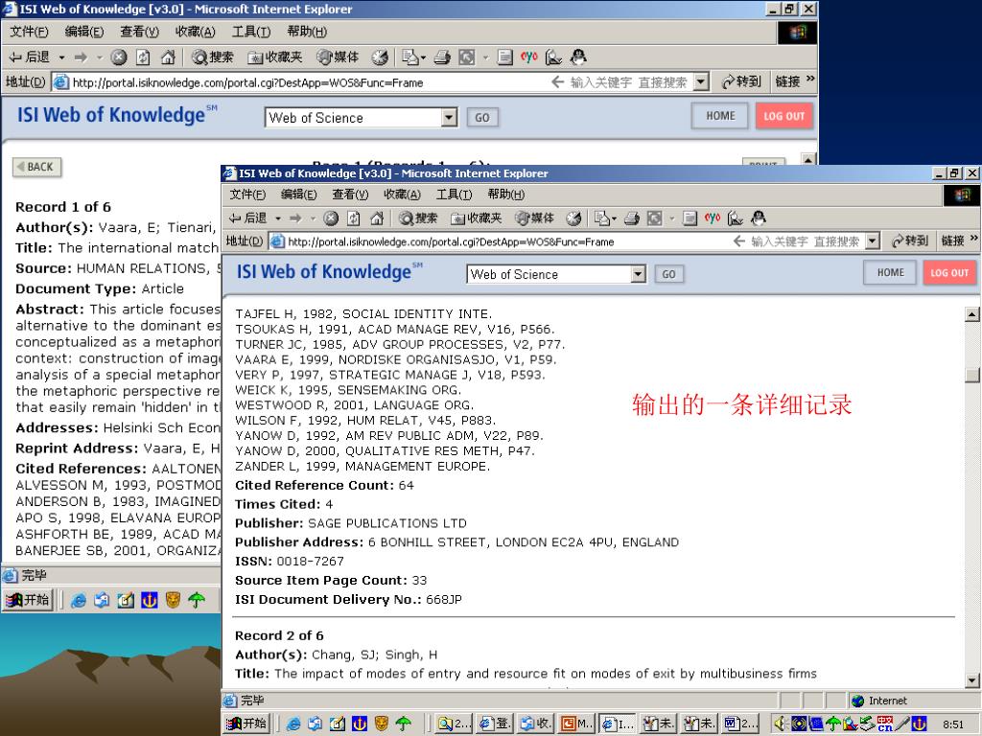Viewport: 982px width, 736px height.
Task: Expand 链接 links chevron in front window
Action: pos(973,239)
